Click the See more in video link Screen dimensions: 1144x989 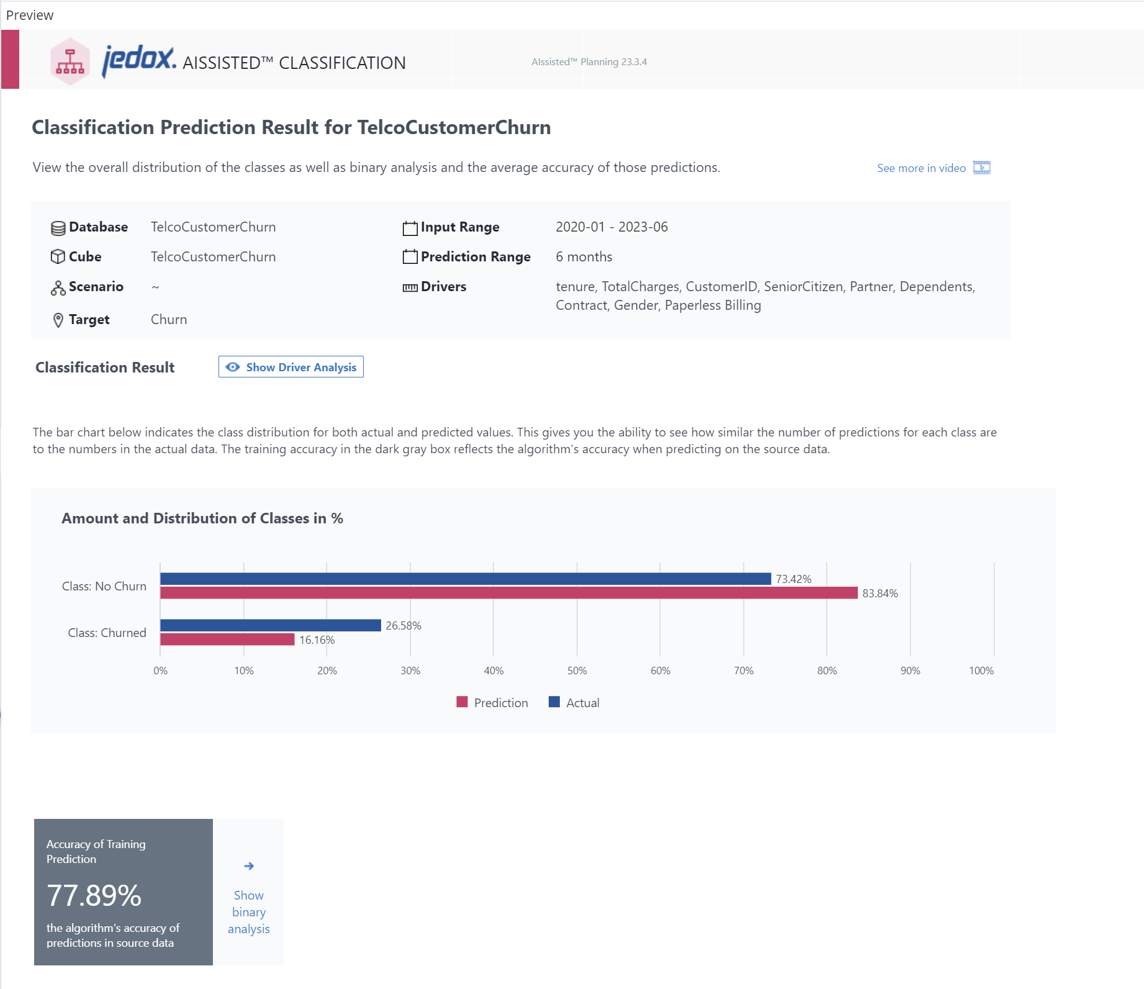[921, 168]
